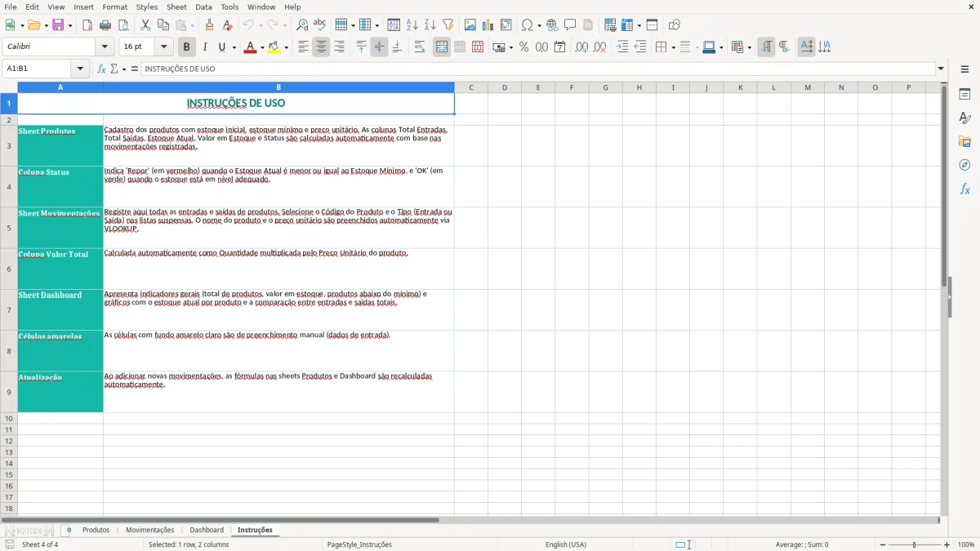980x551 pixels.
Task: Switch to the Movimentações sheet tab
Action: pyautogui.click(x=150, y=530)
